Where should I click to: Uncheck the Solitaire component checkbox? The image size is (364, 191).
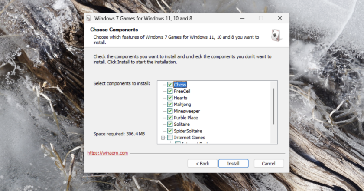[x=170, y=124]
